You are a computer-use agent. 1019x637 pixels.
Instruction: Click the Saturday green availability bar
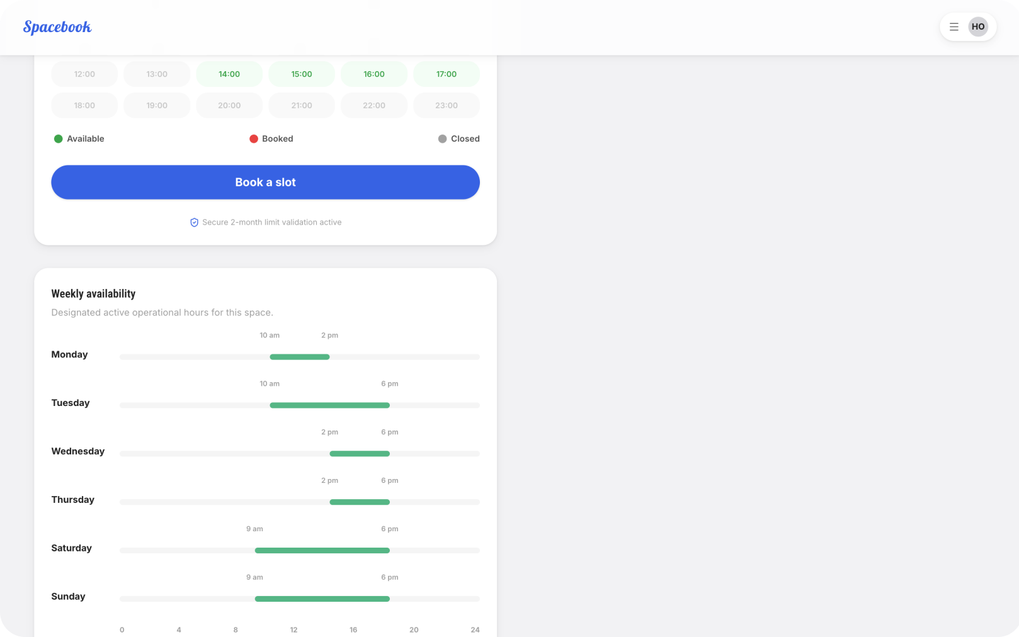coord(322,551)
